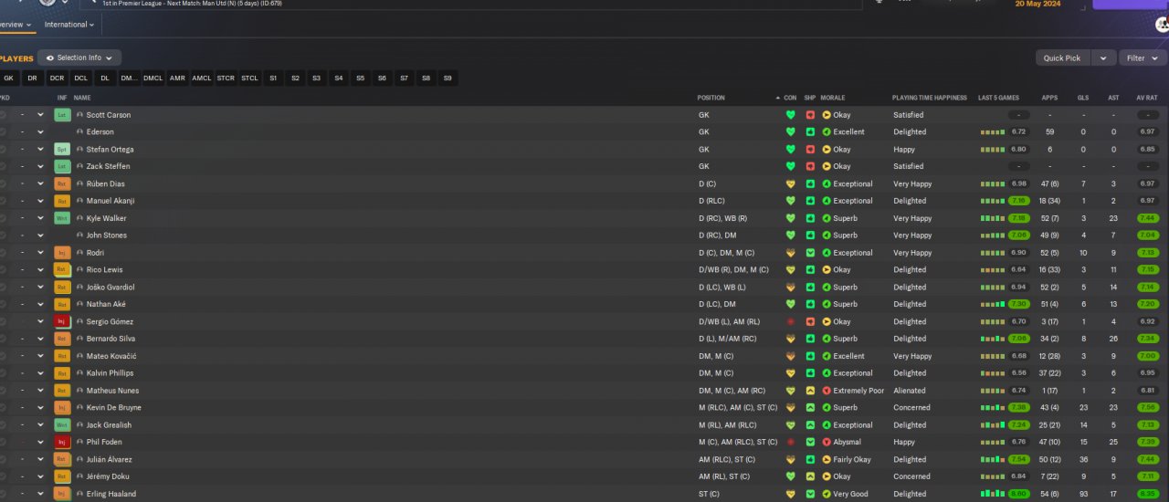This screenshot has height=502, width=1169.
Task: Click Rúben Dias's Rst status badge
Action: click(x=62, y=183)
